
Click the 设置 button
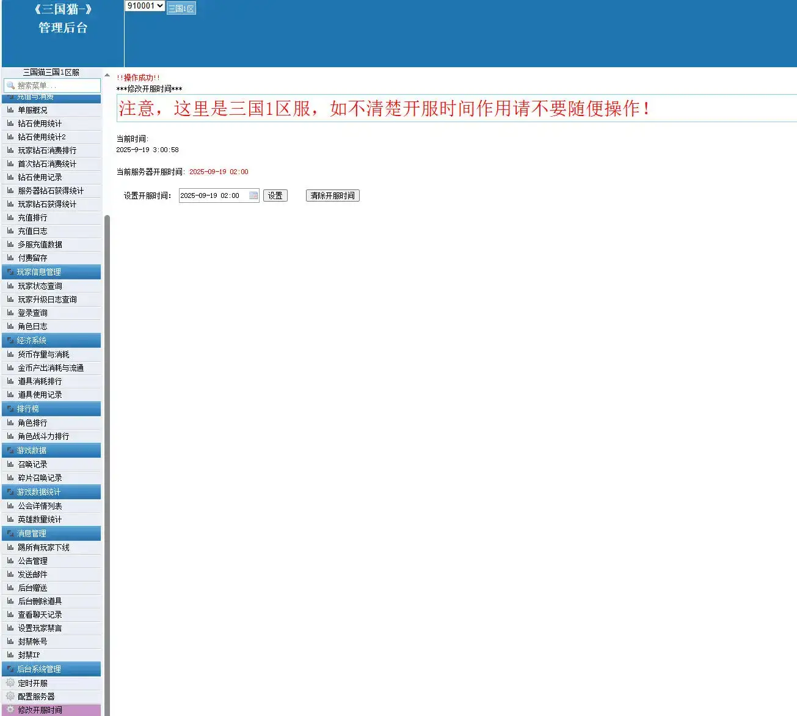coord(275,195)
